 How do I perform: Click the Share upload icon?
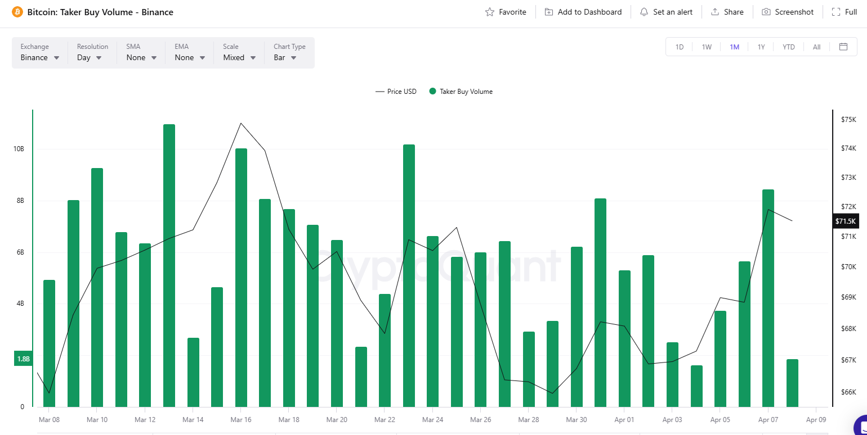click(x=715, y=12)
